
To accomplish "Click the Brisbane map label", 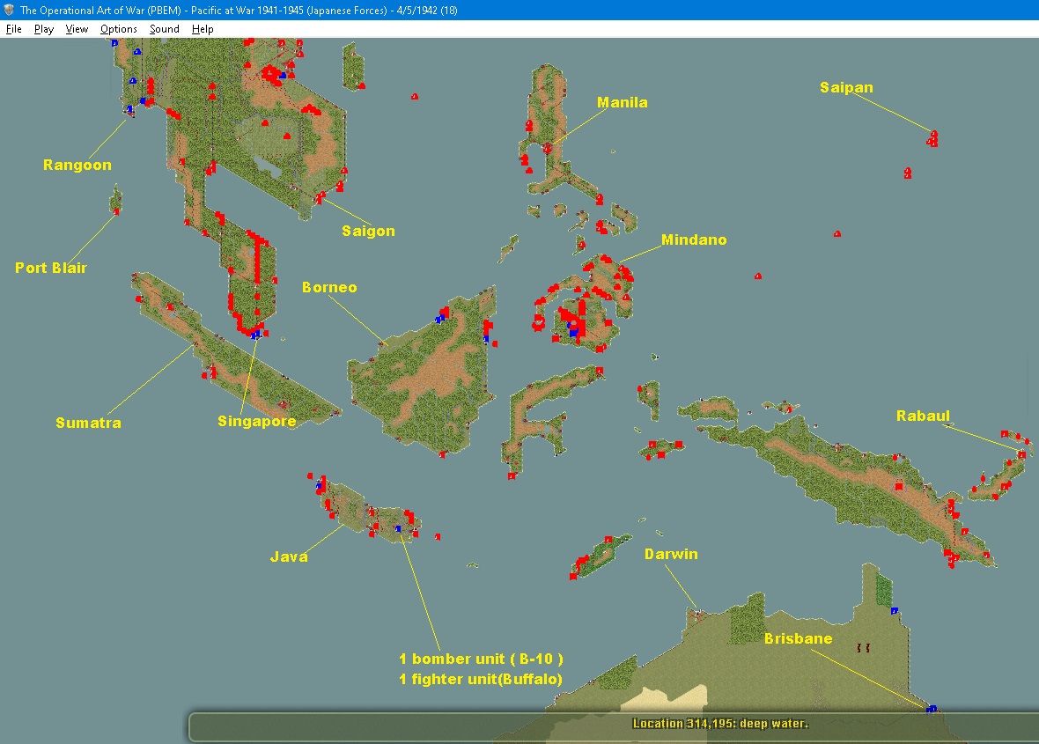I will pos(798,638).
